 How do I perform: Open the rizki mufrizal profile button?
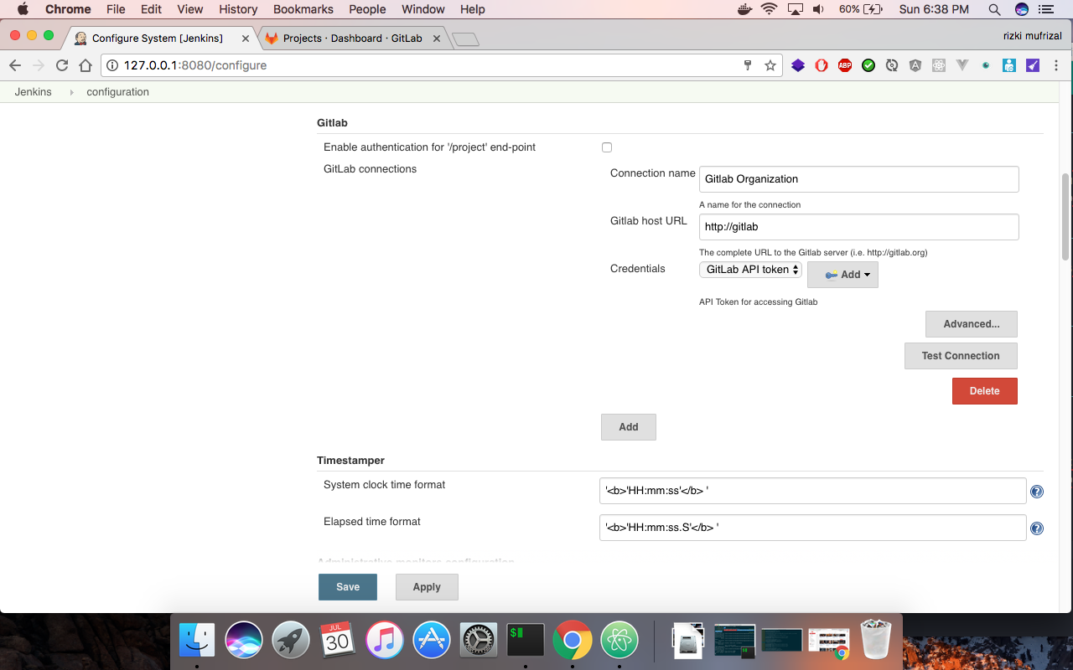[x=1033, y=35]
